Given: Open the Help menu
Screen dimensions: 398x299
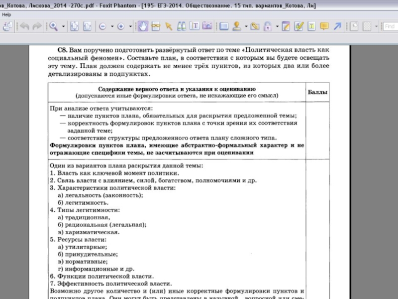Looking at the screenshot, I should tap(6, 14).
